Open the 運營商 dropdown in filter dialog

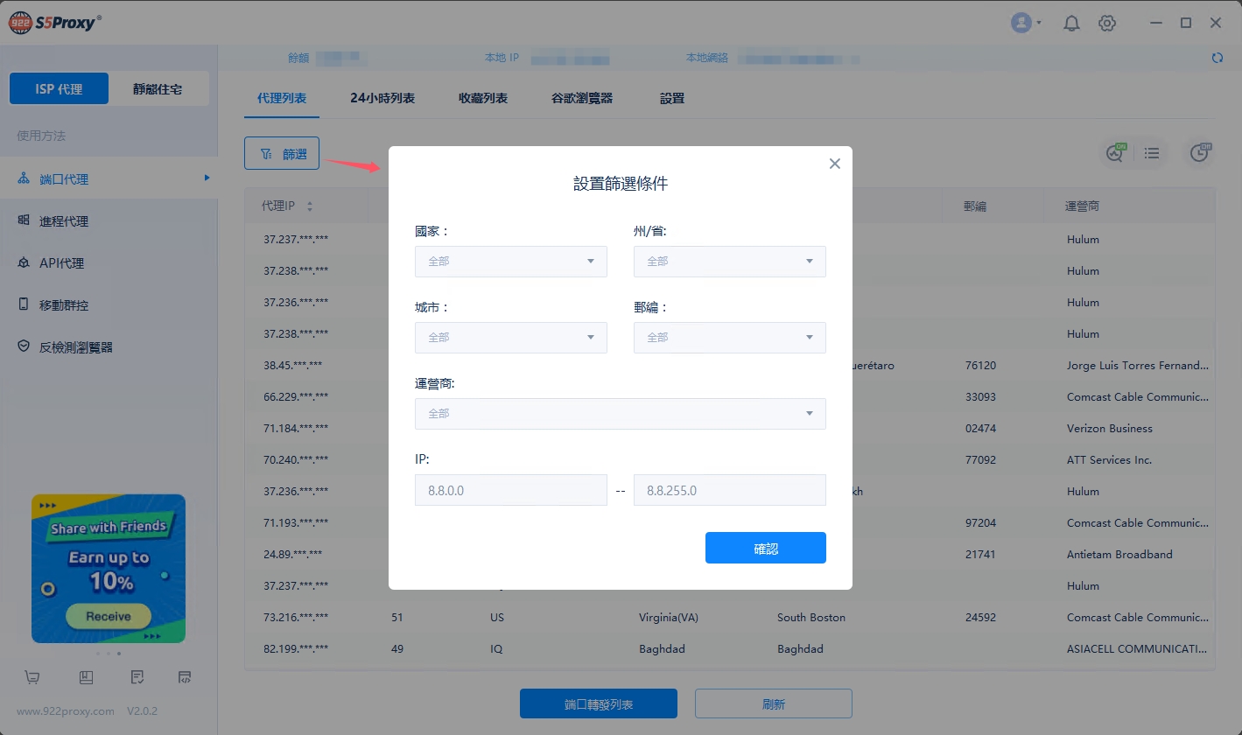click(620, 414)
